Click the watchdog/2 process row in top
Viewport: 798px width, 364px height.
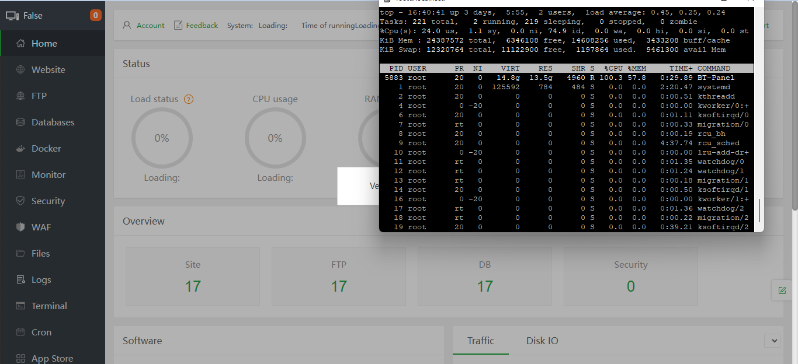[x=566, y=208]
